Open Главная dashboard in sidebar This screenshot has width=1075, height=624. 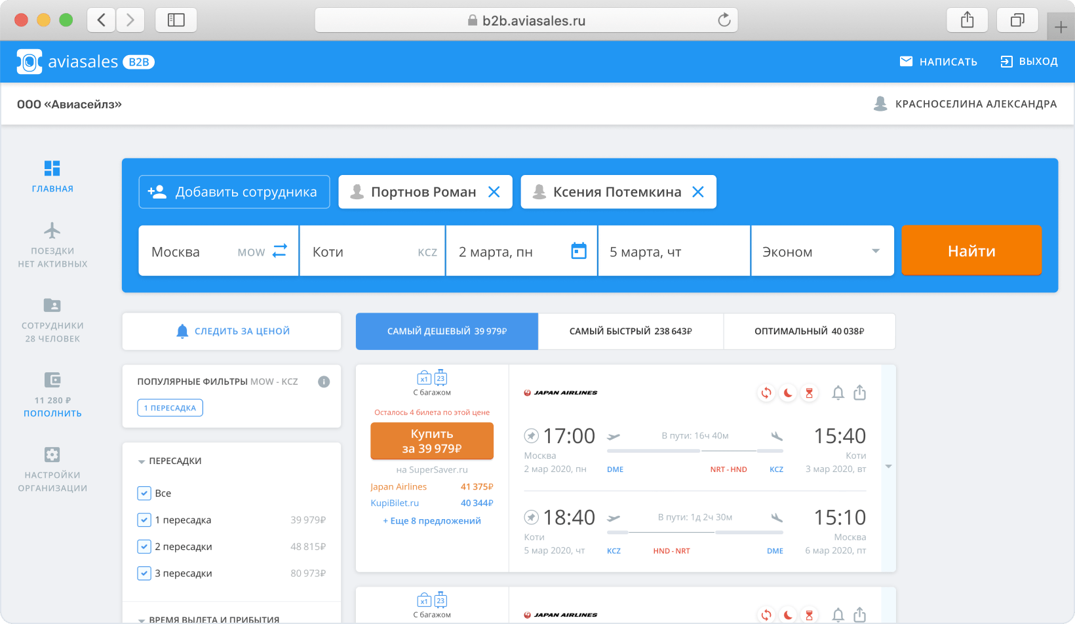click(52, 176)
